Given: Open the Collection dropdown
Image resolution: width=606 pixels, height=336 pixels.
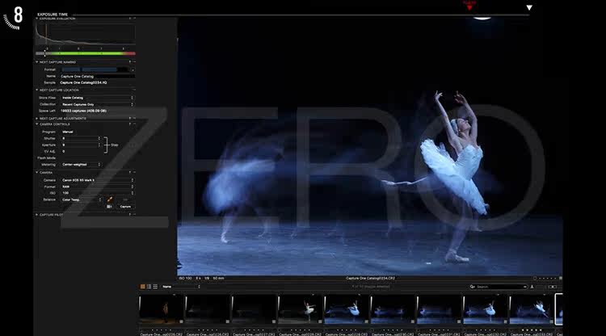Looking at the screenshot, I should coord(98,104).
